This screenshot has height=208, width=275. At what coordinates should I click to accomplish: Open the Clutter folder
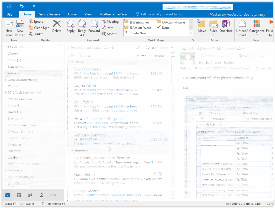[x=13, y=54]
